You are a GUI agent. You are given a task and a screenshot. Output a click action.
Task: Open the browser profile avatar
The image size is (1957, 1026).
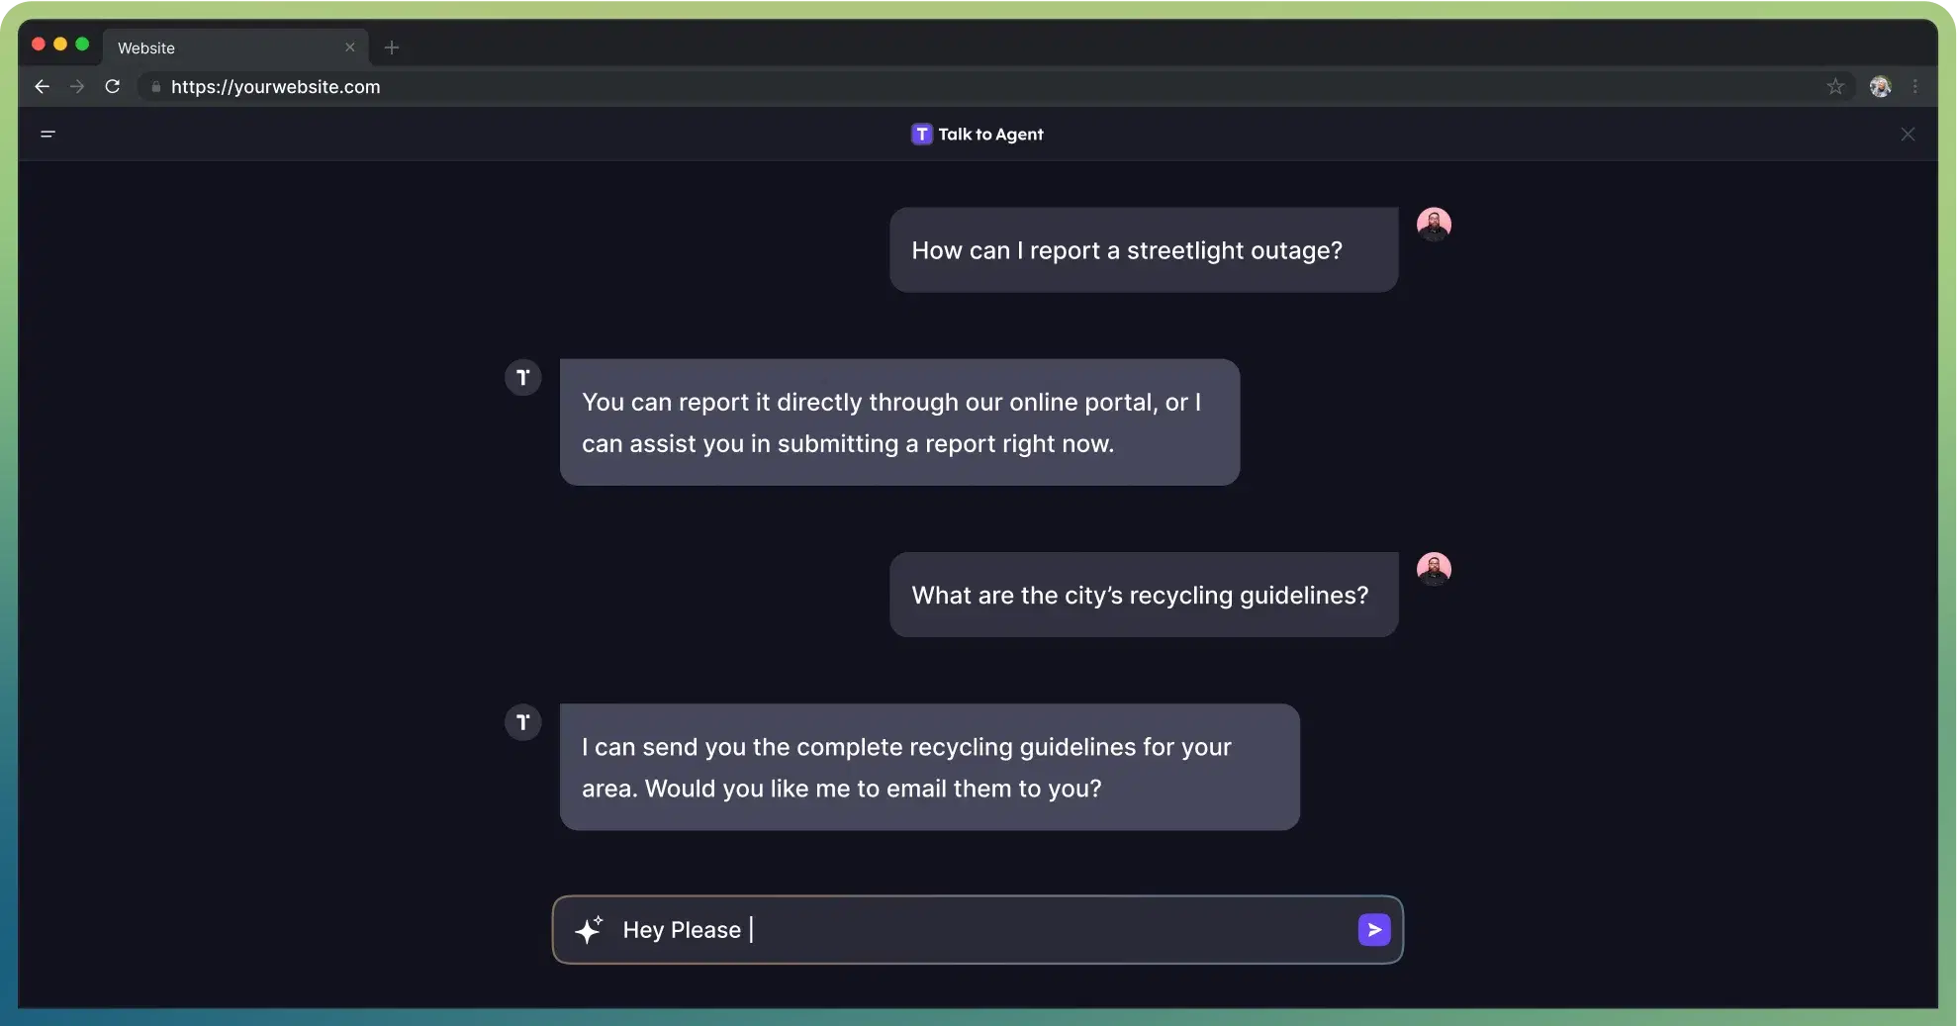(x=1880, y=87)
